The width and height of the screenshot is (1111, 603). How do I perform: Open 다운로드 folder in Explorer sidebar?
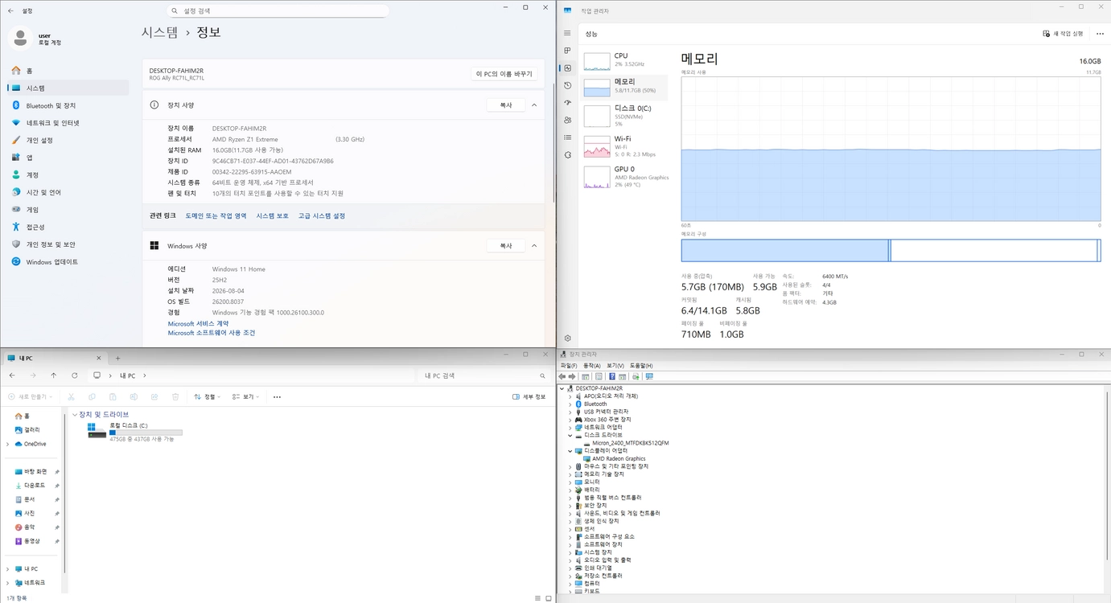point(35,486)
